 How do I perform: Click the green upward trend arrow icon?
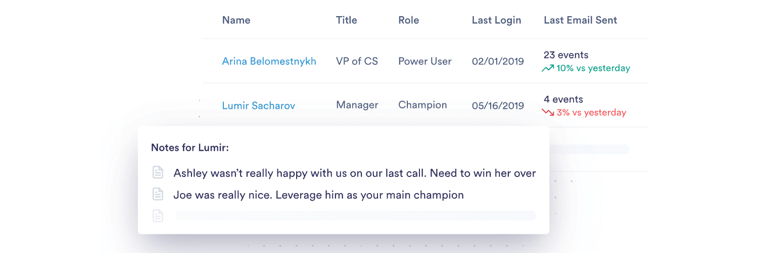tap(548, 68)
